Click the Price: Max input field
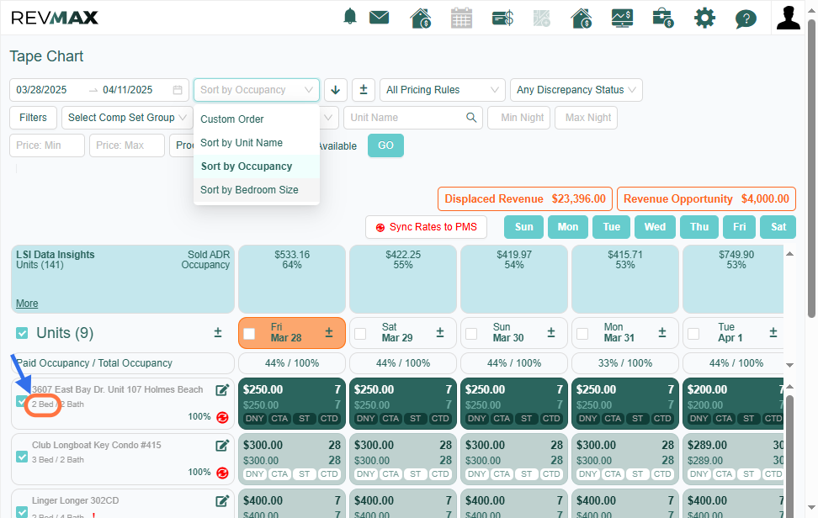This screenshot has height=518, width=818. 127,145
